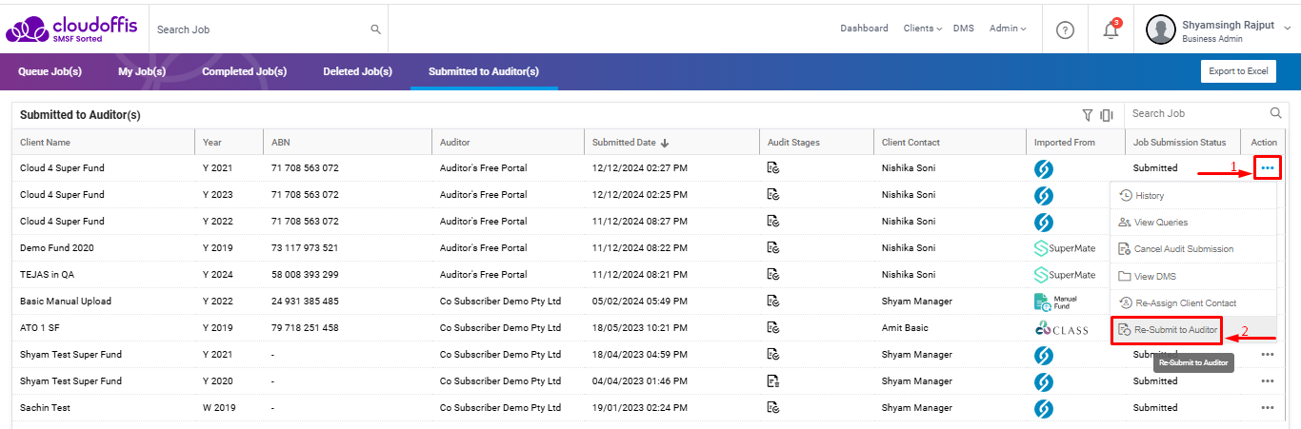
Task: Click the user profile avatar picture
Action: coord(1160,29)
